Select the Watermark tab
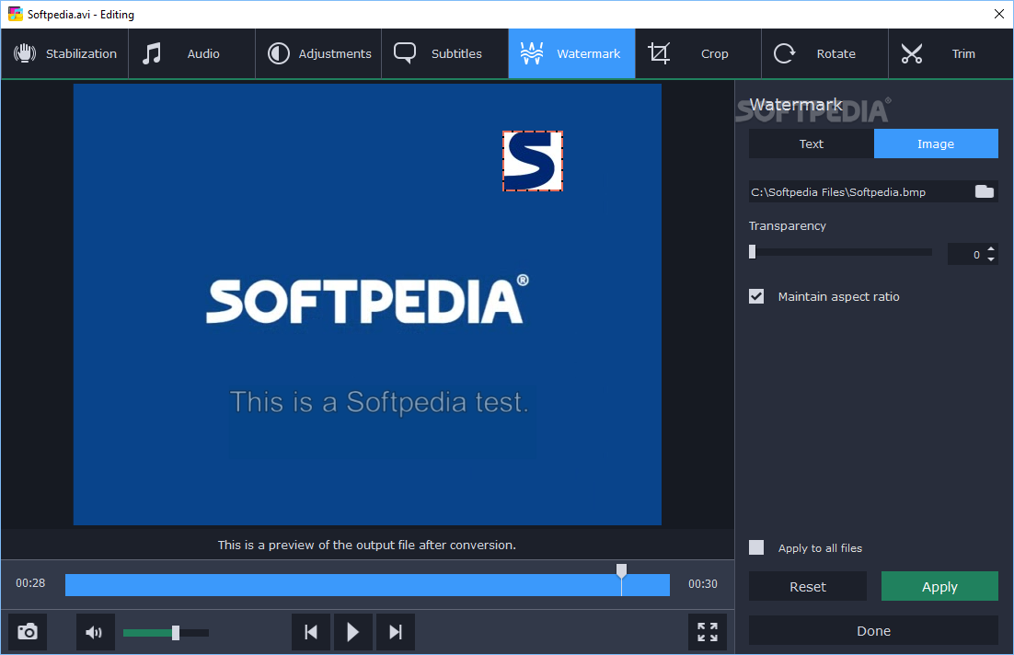This screenshot has width=1014, height=655. (571, 53)
